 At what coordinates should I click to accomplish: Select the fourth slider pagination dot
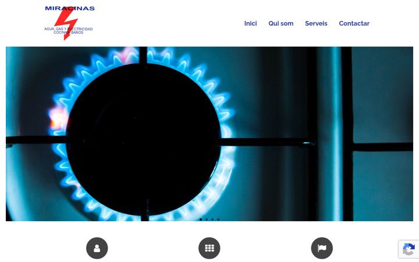pos(218,219)
